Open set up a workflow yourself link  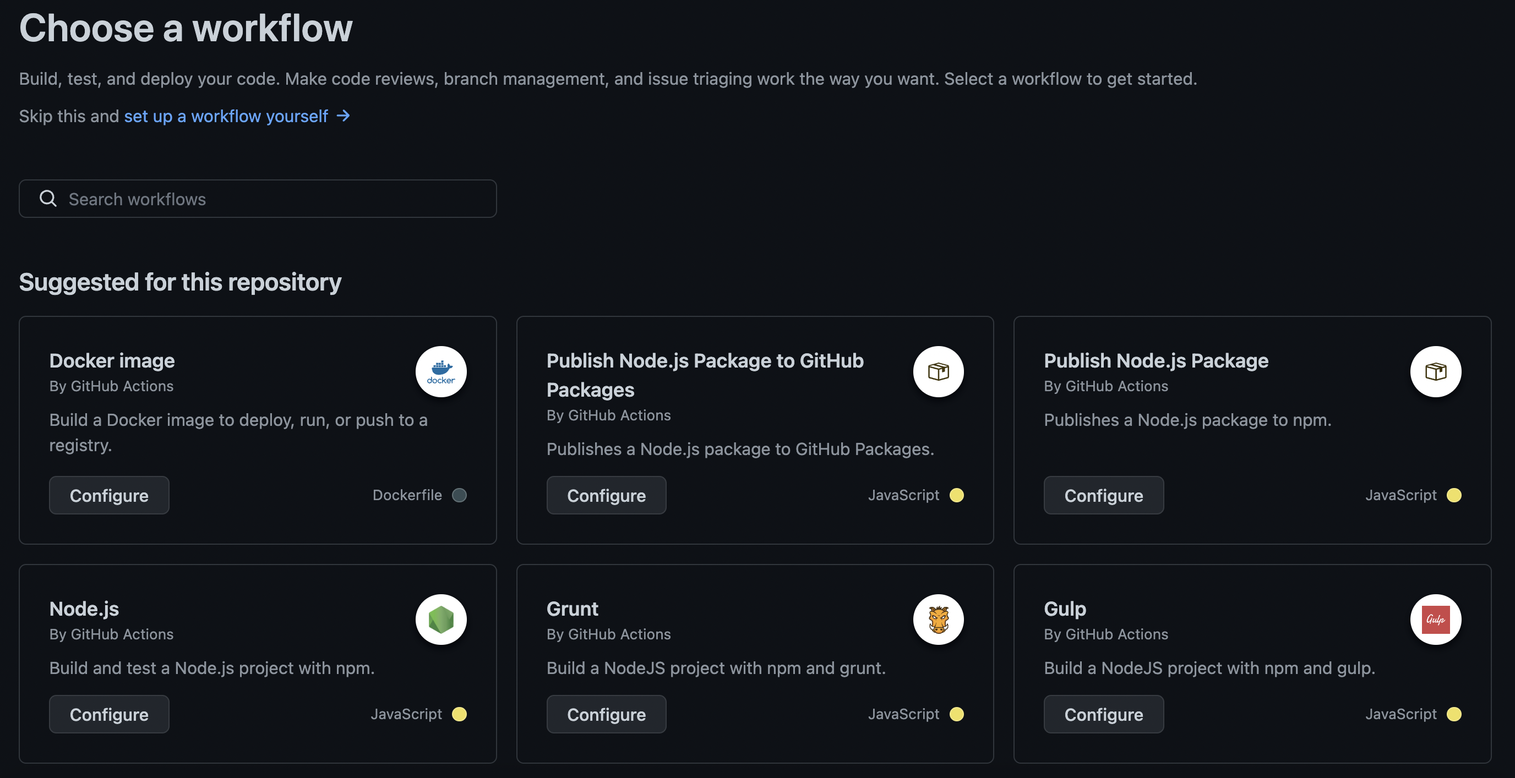(x=226, y=116)
